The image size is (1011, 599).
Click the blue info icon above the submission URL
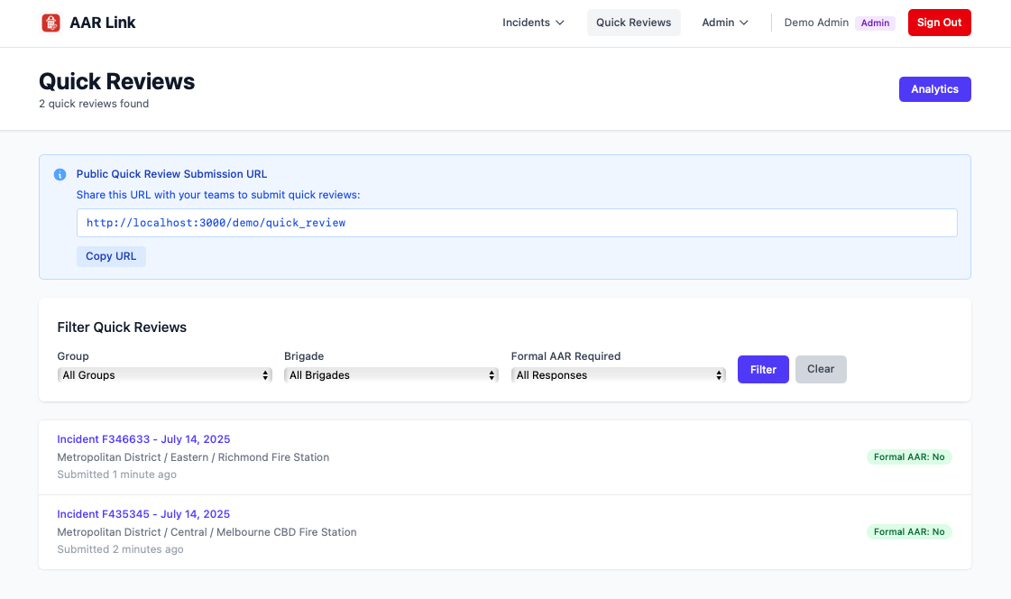(60, 174)
